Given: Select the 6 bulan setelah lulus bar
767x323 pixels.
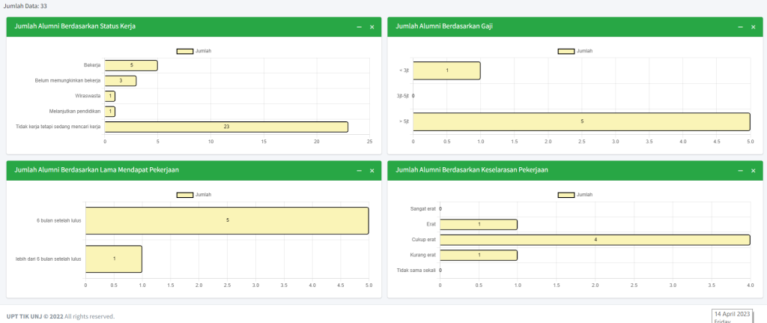Looking at the screenshot, I should coord(227,220).
